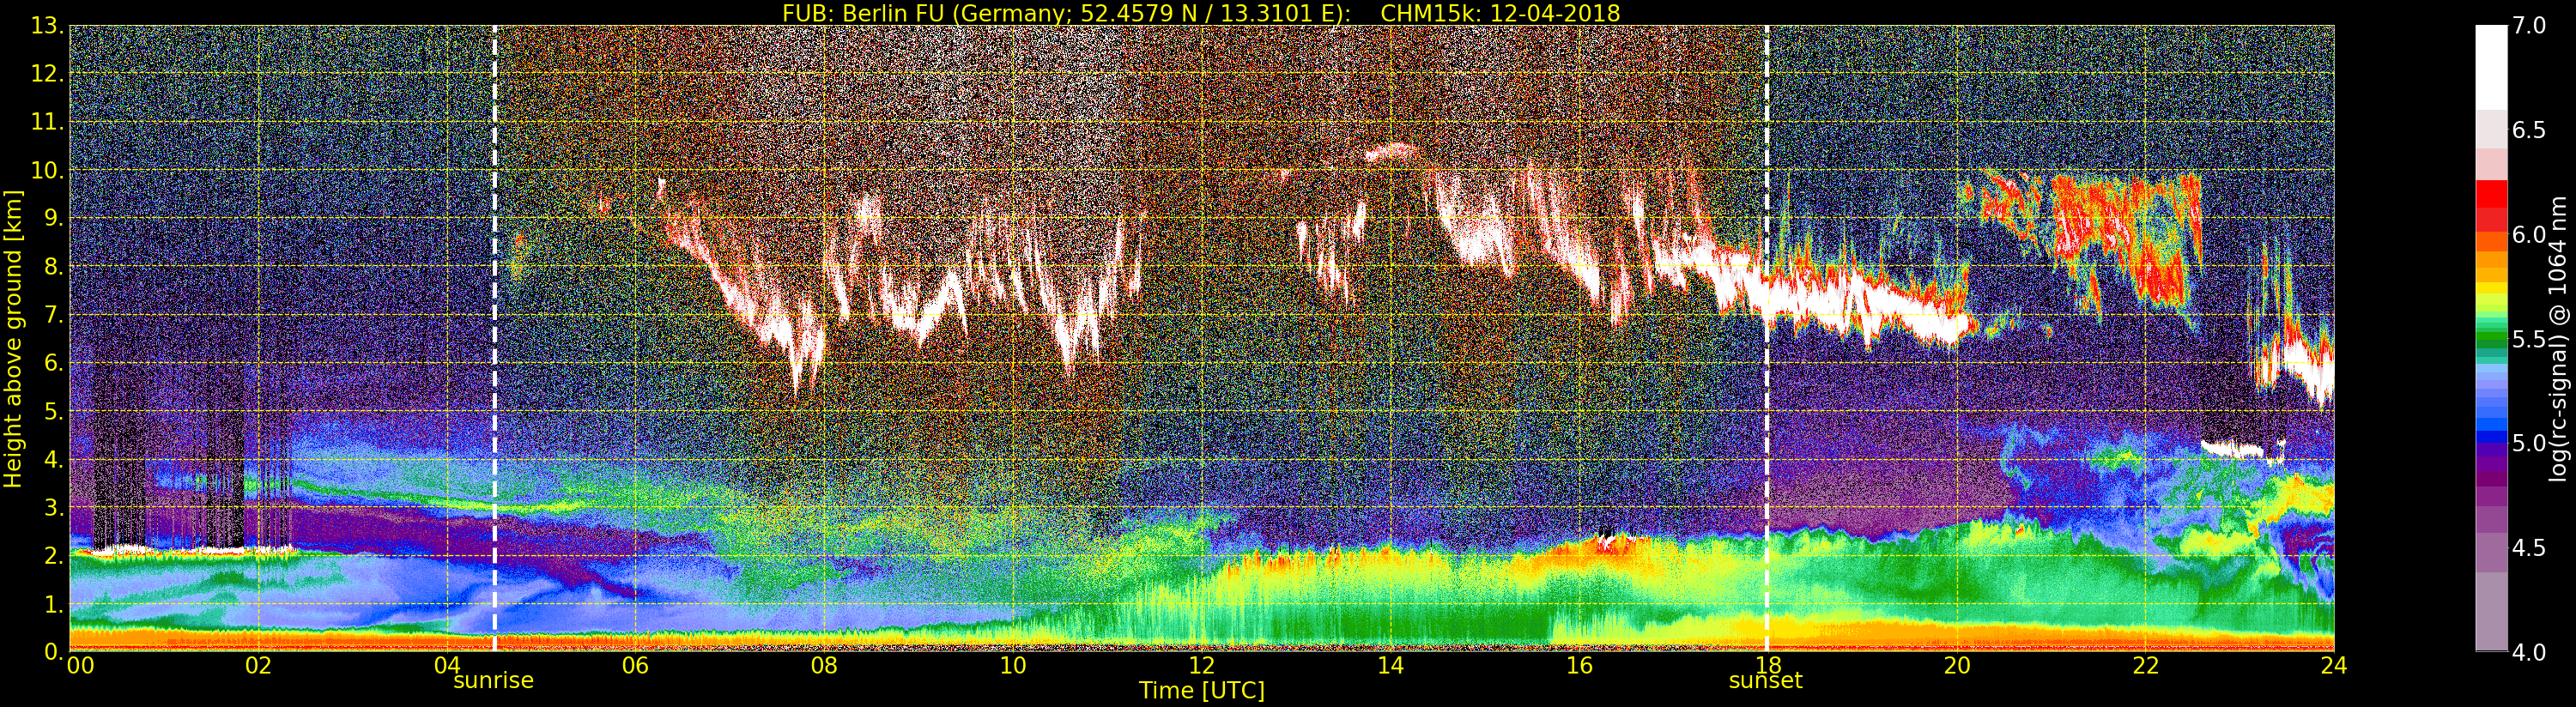This screenshot has height=707, width=2576.
Task: Click the height-axis tick label "13."
Action: click(x=46, y=26)
